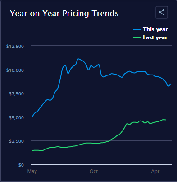Click the peak of the blue line
Viewport: 177px width, 182px height.
tap(78, 59)
